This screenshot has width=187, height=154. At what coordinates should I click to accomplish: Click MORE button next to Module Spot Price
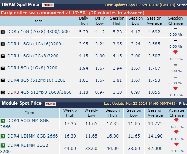tap(50, 104)
